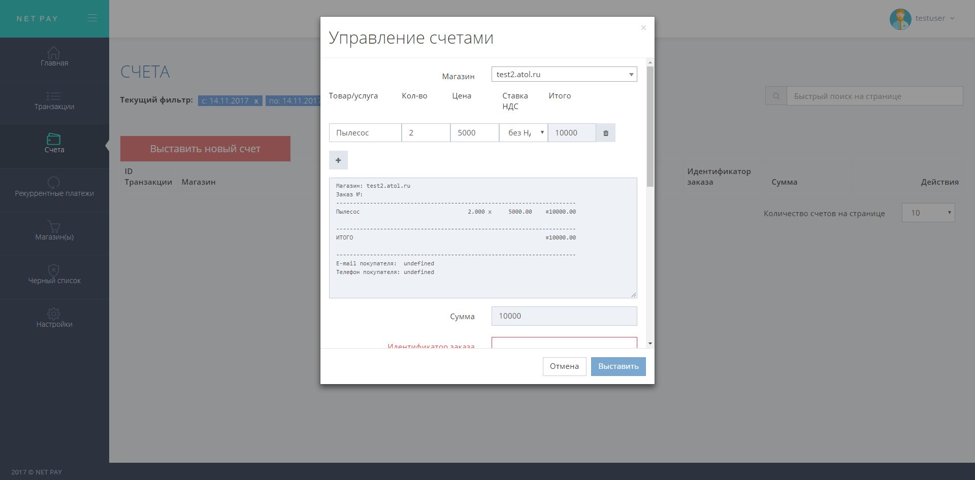The height and width of the screenshot is (480, 975).
Task: Remove the с: 14.11.2017 filter tag
Action: click(x=256, y=101)
